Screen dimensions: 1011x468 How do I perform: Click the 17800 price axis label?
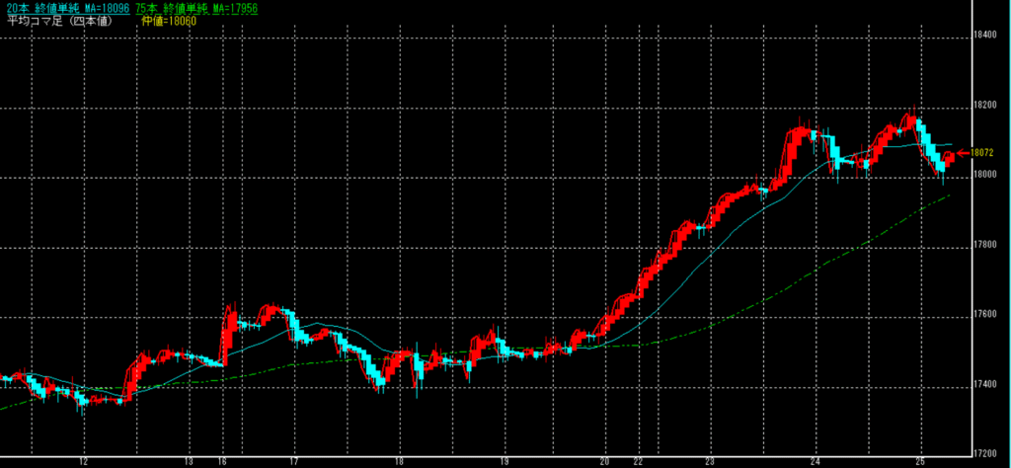(983, 244)
